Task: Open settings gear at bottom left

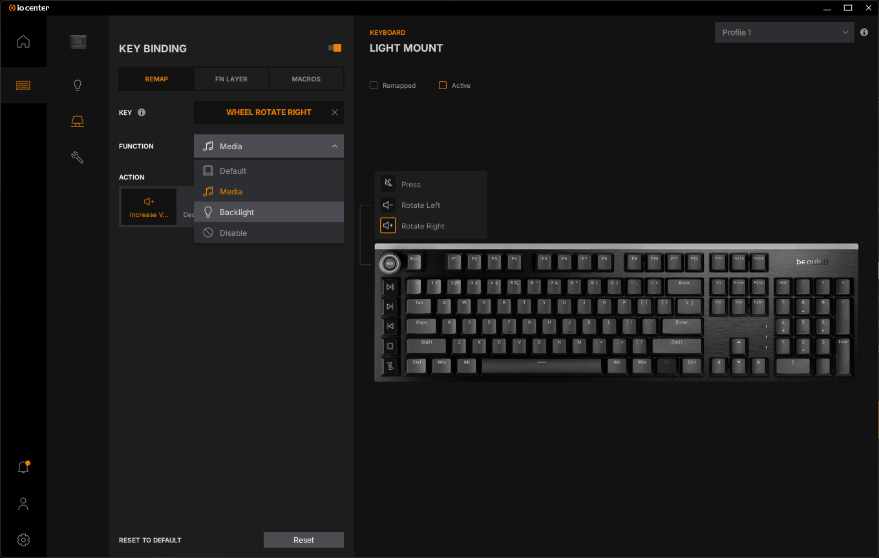Action: 23,540
